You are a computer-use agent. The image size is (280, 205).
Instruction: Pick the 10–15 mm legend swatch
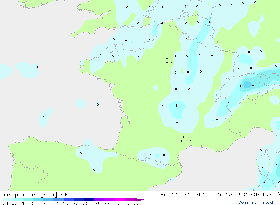click(x=59, y=199)
